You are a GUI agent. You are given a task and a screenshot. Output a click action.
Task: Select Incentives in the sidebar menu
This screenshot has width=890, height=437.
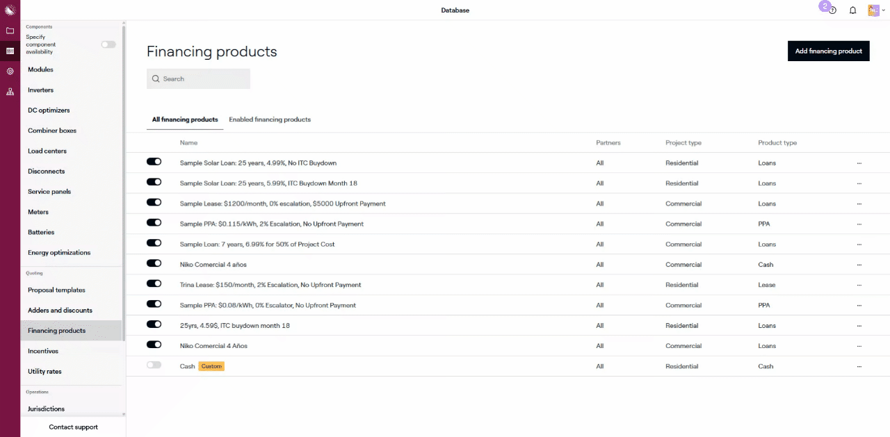[43, 351]
